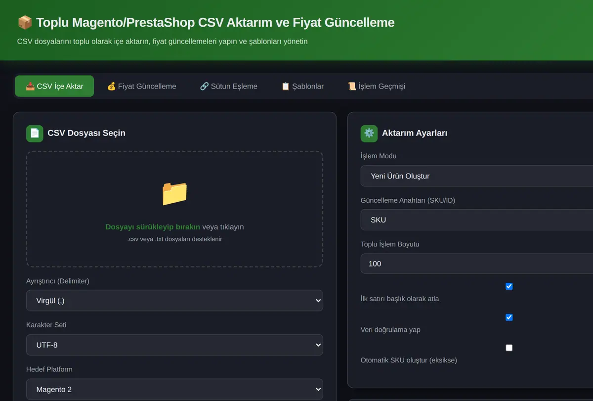Open İşlem Modu dropdown
This screenshot has width=593, height=401.
477,176
